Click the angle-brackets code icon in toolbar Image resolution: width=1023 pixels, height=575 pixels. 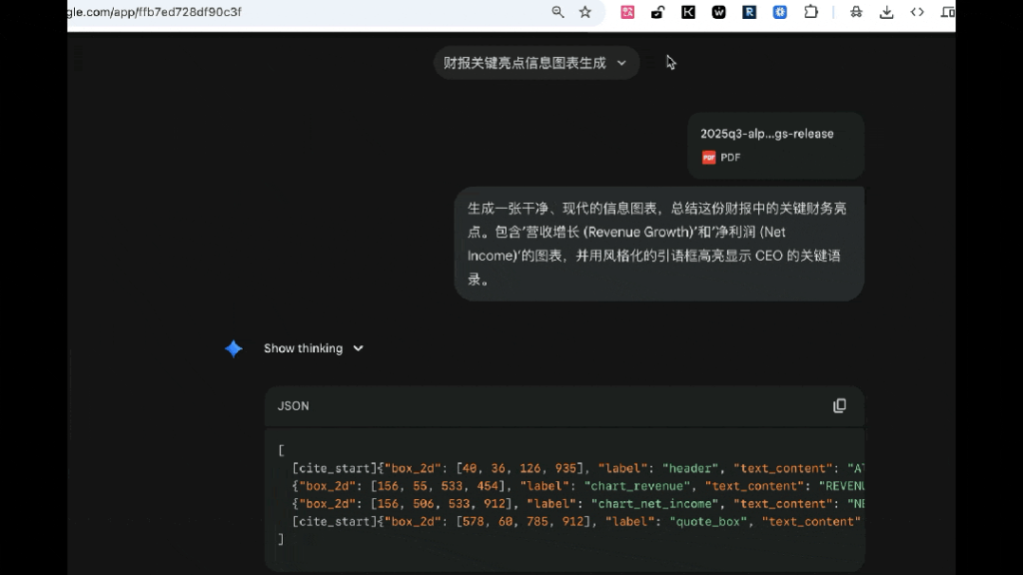point(917,12)
